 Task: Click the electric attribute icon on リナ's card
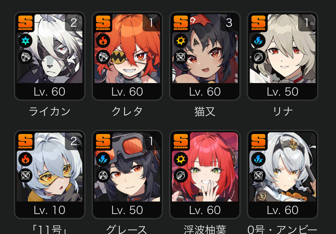pos(258,41)
